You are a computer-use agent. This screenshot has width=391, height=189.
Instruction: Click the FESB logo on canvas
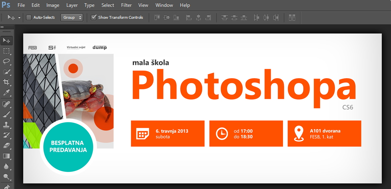[32, 48]
